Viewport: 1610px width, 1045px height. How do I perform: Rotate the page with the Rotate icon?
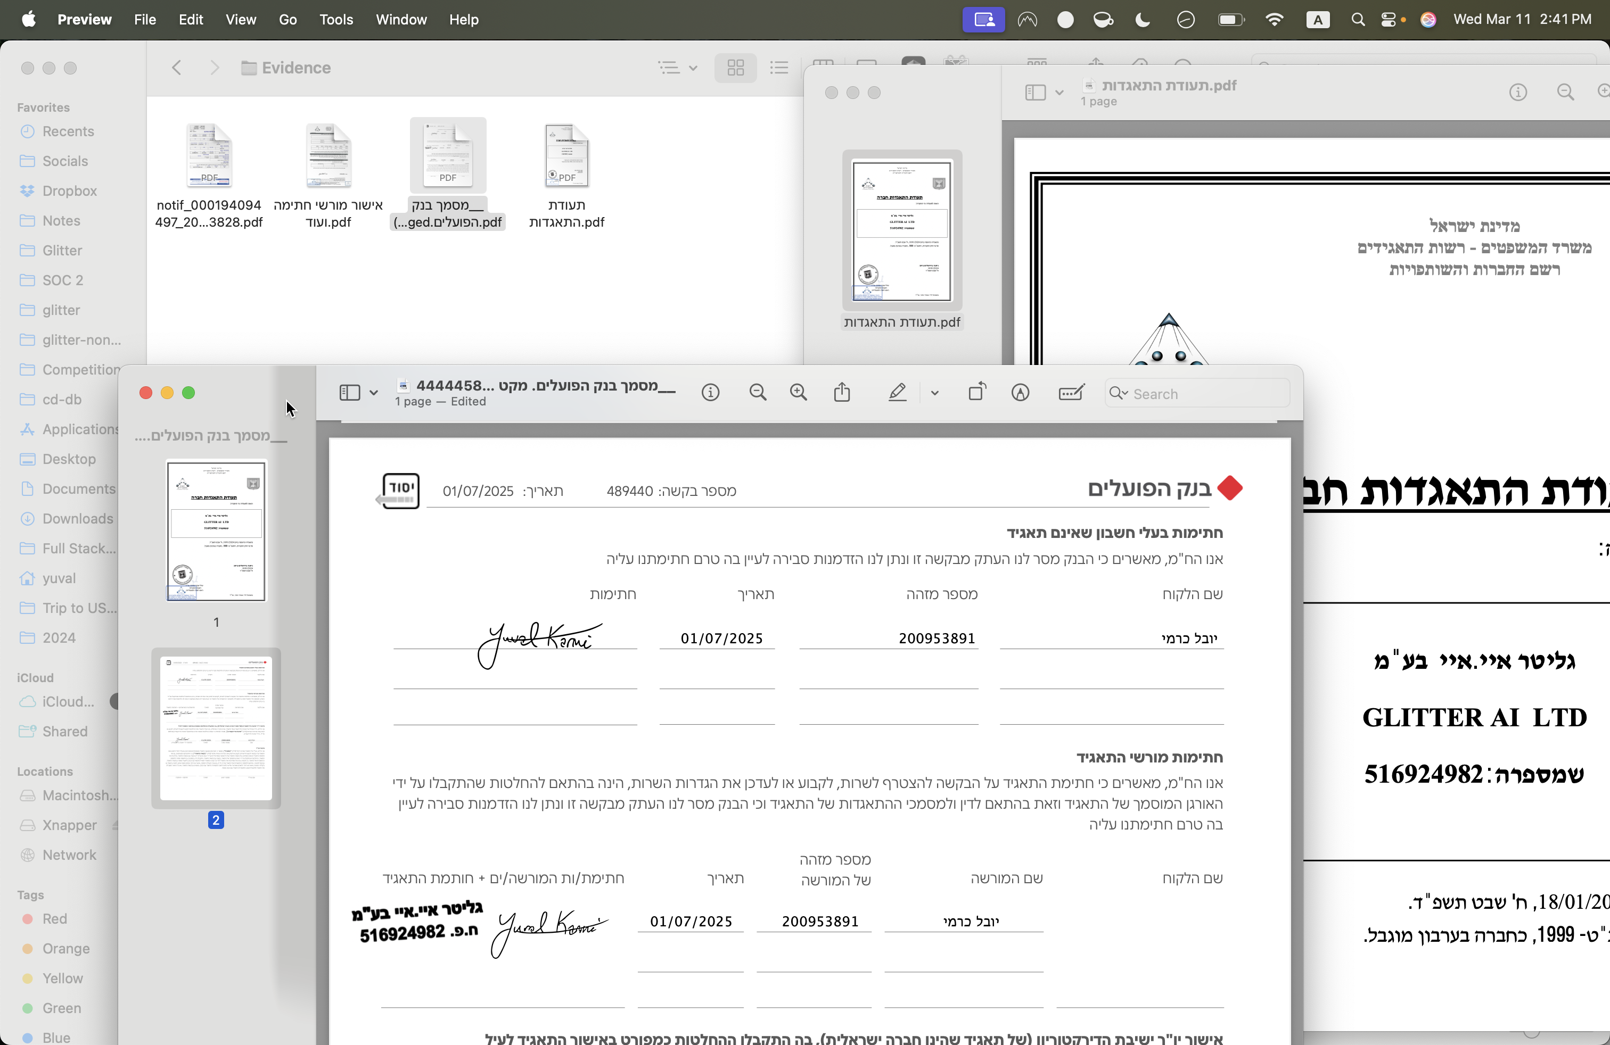tap(977, 392)
